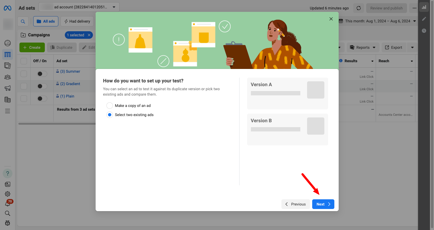This screenshot has width=434, height=230.
Task: Select 'Make a copy of an ad' option
Action: point(110,106)
